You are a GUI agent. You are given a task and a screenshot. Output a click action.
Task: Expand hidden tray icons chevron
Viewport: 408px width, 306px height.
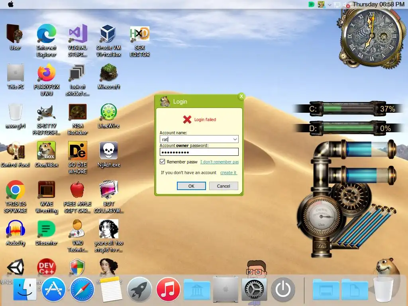click(330, 5)
